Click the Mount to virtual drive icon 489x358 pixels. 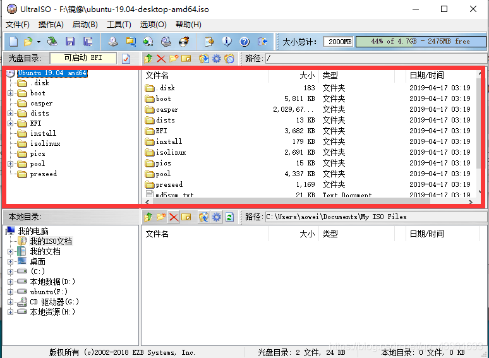166,42
